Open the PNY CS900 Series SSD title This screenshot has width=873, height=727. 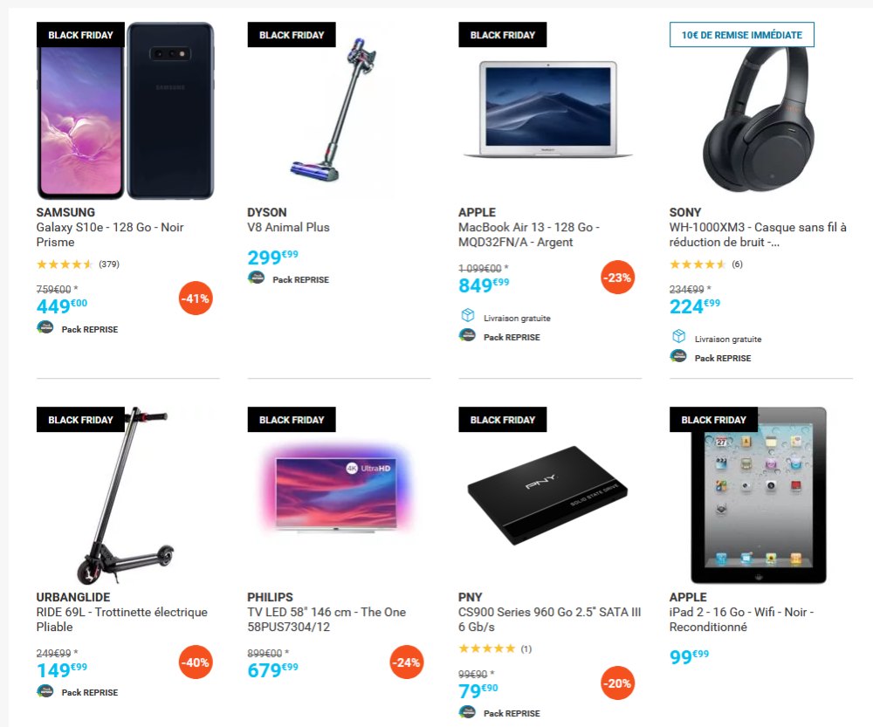click(x=549, y=619)
